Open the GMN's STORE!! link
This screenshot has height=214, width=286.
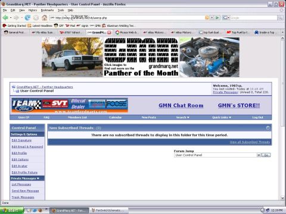[239, 105]
